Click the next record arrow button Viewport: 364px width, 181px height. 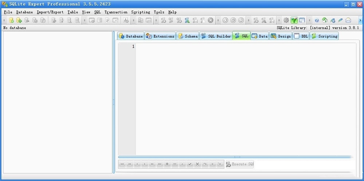click(145, 164)
